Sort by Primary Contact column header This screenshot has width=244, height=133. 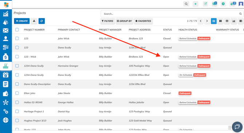(x=69, y=30)
